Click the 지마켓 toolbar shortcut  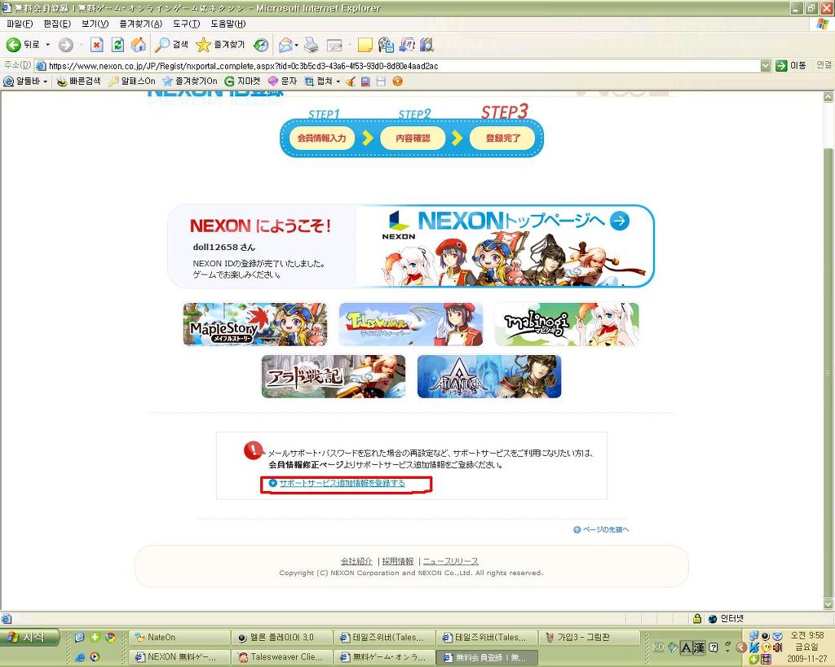pos(243,81)
